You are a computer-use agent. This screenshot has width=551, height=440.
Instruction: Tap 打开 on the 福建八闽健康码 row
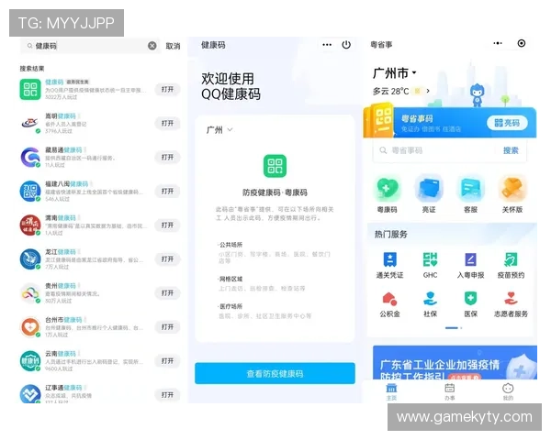click(x=167, y=192)
